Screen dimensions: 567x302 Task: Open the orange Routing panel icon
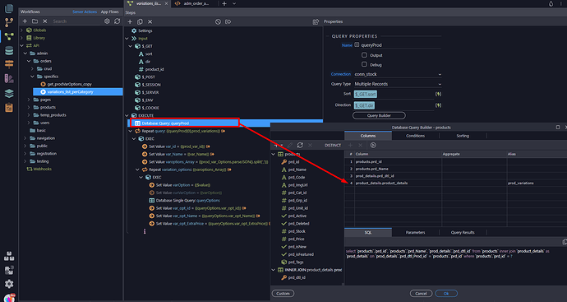click(x=9, y=64)
